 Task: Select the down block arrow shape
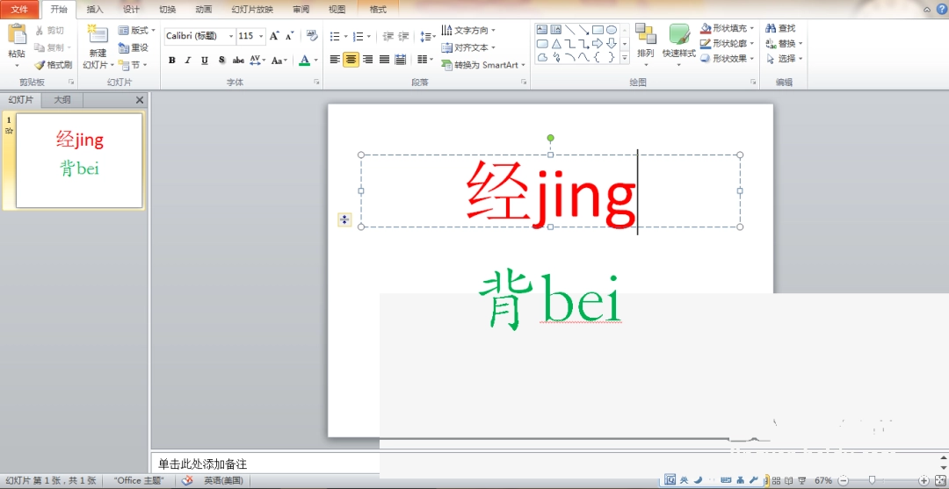(612, 44)
